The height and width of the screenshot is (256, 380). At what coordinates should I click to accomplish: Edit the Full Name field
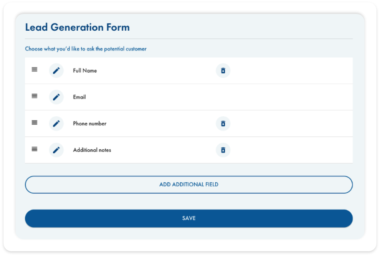[56, 70]
